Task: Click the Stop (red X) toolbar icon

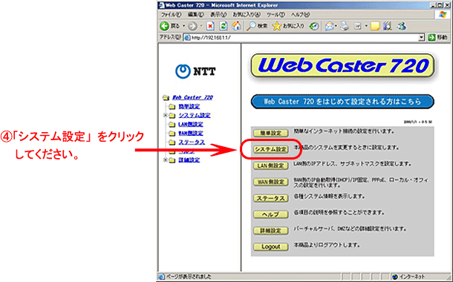Action: click(x=210, y=26)
